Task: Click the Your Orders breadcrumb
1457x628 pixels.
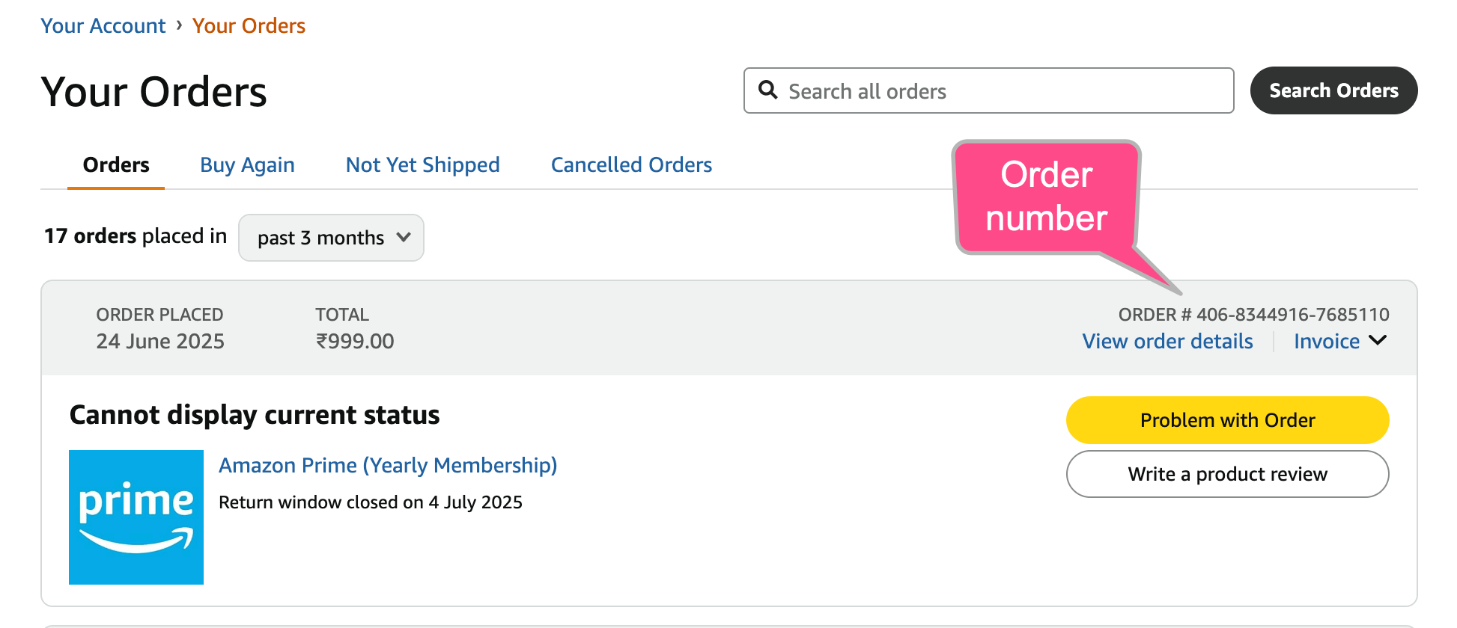Action: coord(249,25)
